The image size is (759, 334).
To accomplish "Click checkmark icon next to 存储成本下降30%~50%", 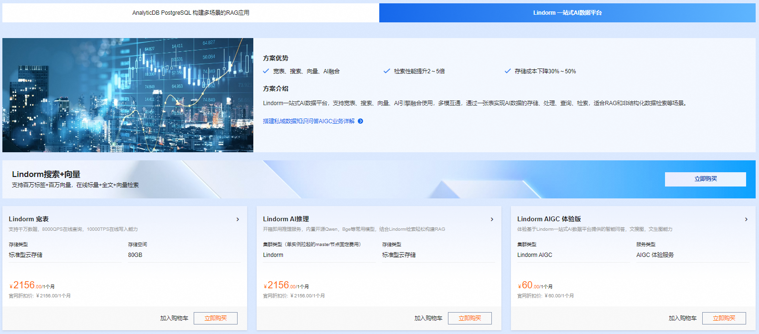I will point(508,71).
